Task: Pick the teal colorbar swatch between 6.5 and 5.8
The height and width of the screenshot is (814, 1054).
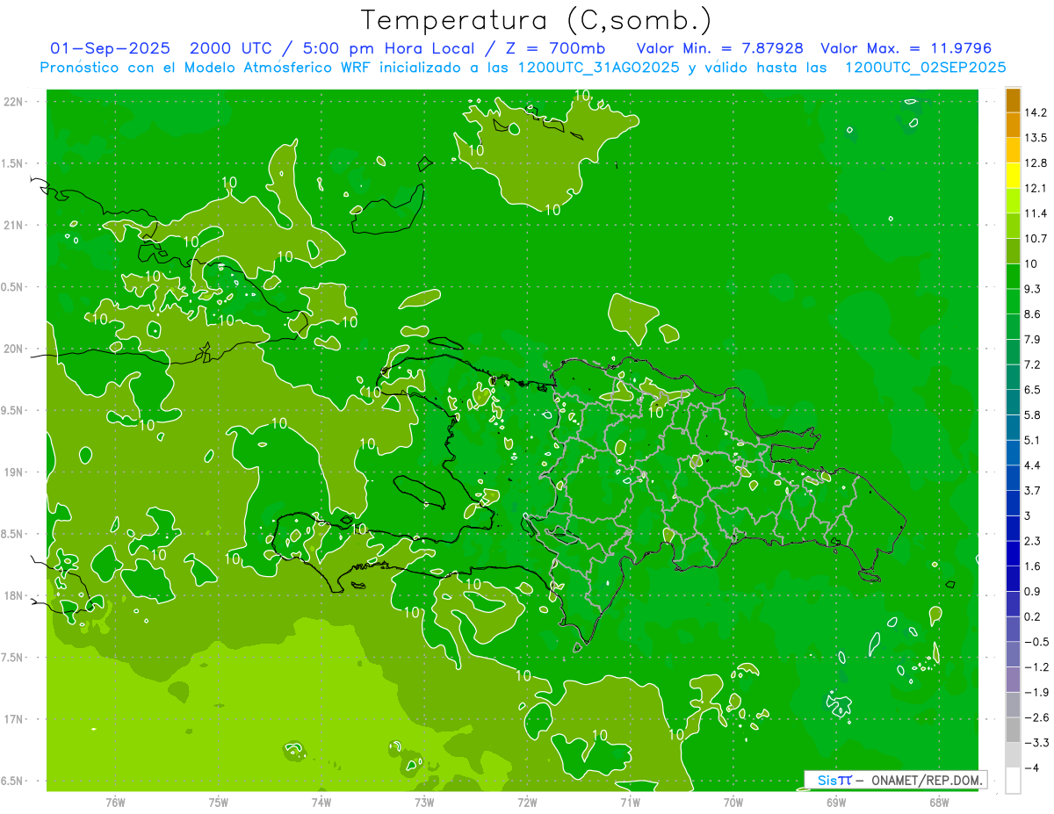Action: (1013, 403)
